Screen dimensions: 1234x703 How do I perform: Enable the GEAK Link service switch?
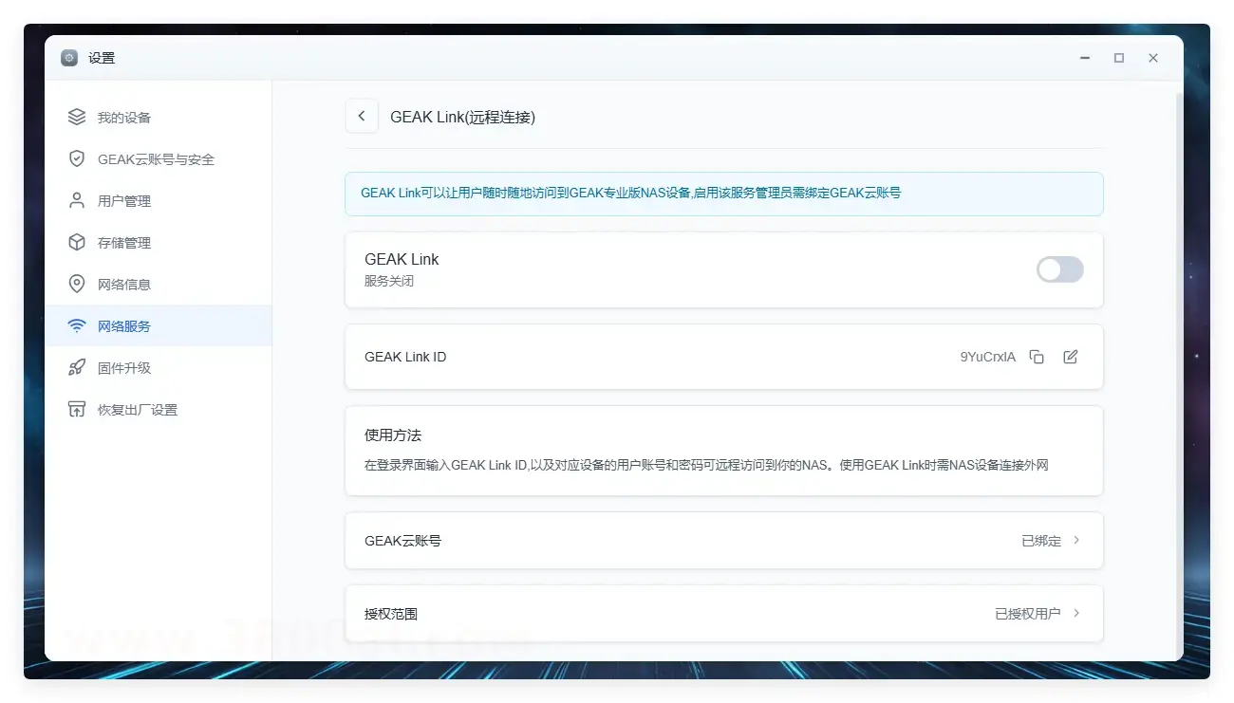[1059, 269]
